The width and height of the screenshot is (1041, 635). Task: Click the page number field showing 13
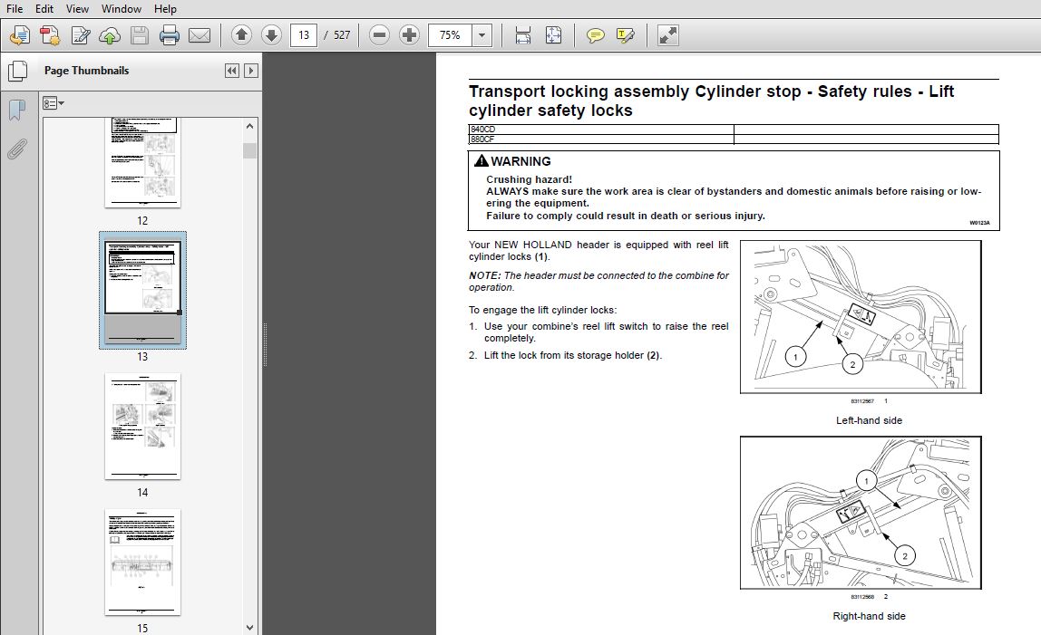(x=304, y=35)
